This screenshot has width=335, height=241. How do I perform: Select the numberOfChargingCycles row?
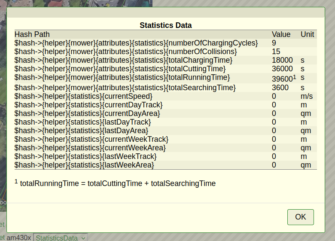tap(166, 43)
